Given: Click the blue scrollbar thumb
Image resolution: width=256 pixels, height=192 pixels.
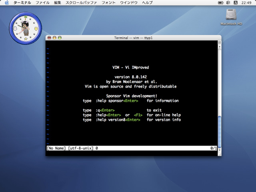Looking at the screenshot, I should pyautogui.click(x=220, y=132).
